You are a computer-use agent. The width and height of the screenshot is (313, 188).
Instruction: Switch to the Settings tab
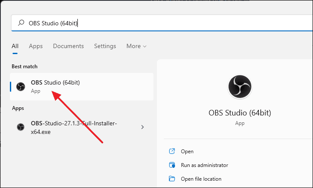pyautogui.click(x=105, y=46)
